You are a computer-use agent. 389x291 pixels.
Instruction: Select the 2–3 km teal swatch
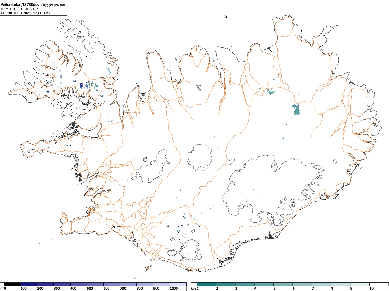pos(225,284)
